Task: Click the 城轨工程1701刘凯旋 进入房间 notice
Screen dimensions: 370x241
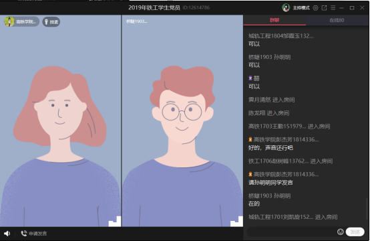Action: [x=293, y=217]
